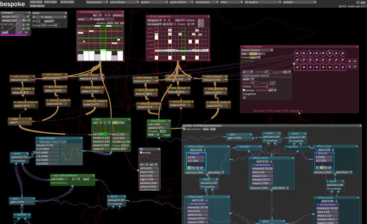Image resolution: width=367 pixels, height=224 pixels.
Task: Click the save state button
Action: coord(50,2)
